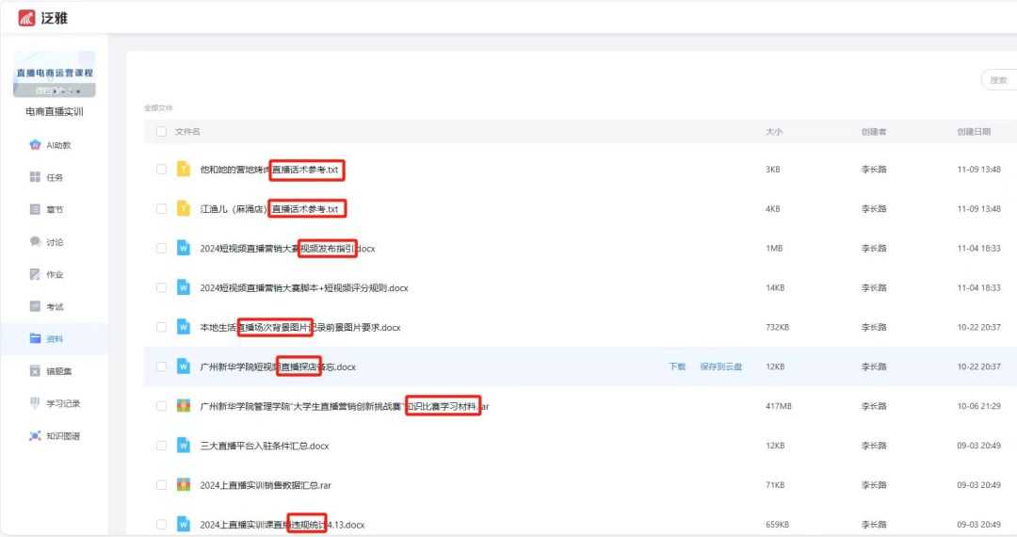Click 保存到云盘 for the highlighted file
This screenshot has width=1017, height=537.
click(x=720, y=366)
